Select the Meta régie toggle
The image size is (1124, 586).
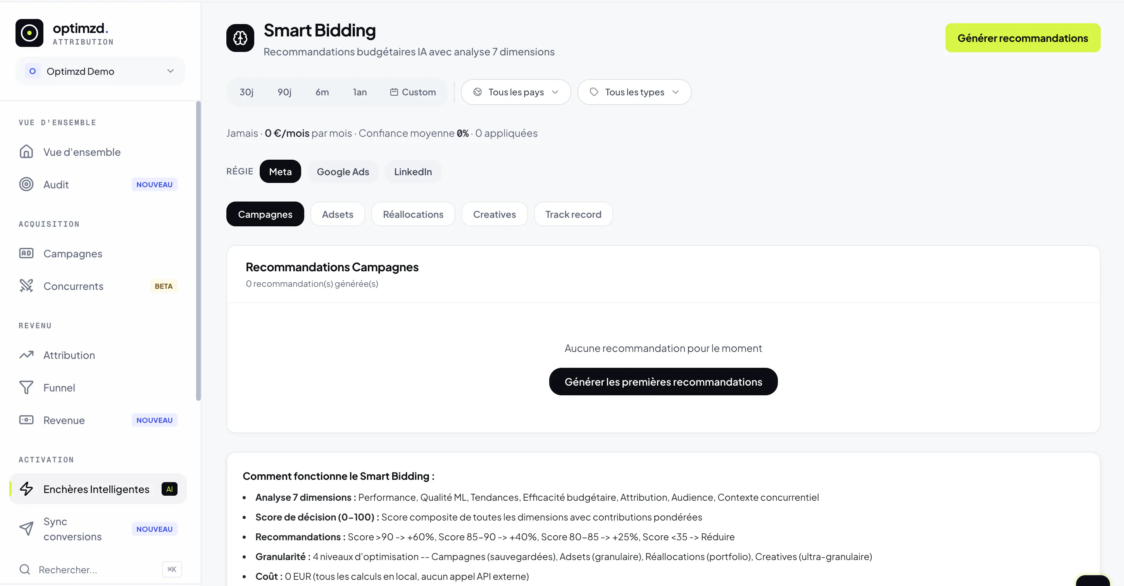pos(280,171)
